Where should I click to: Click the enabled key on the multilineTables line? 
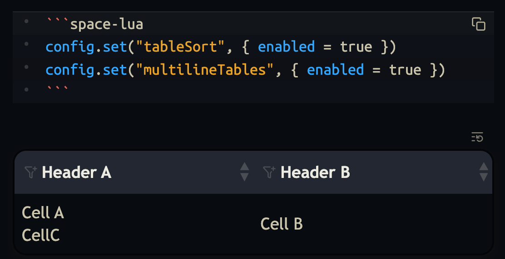point(335,70)
